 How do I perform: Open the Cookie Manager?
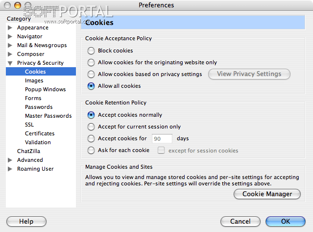point(267,194)
